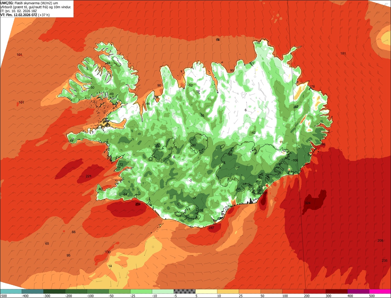Click the 14 value in the yellow area
This screenshot has width=391, height=298.
(x=110, y=266)
